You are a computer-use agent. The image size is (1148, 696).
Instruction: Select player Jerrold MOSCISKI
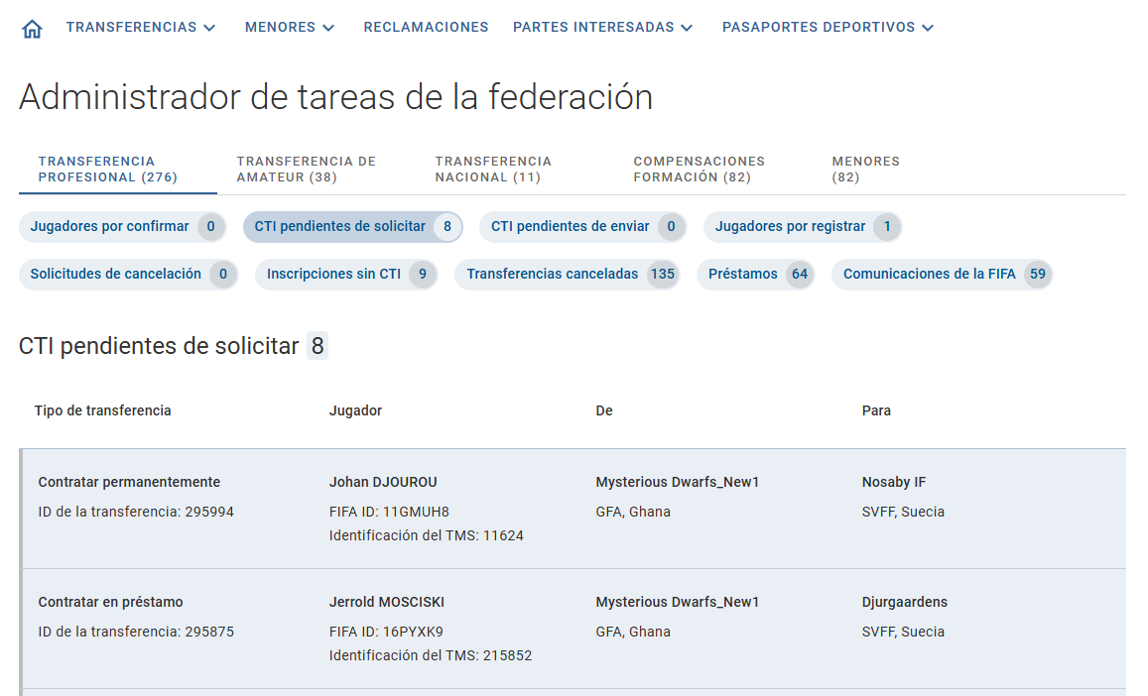click(387, 603)
